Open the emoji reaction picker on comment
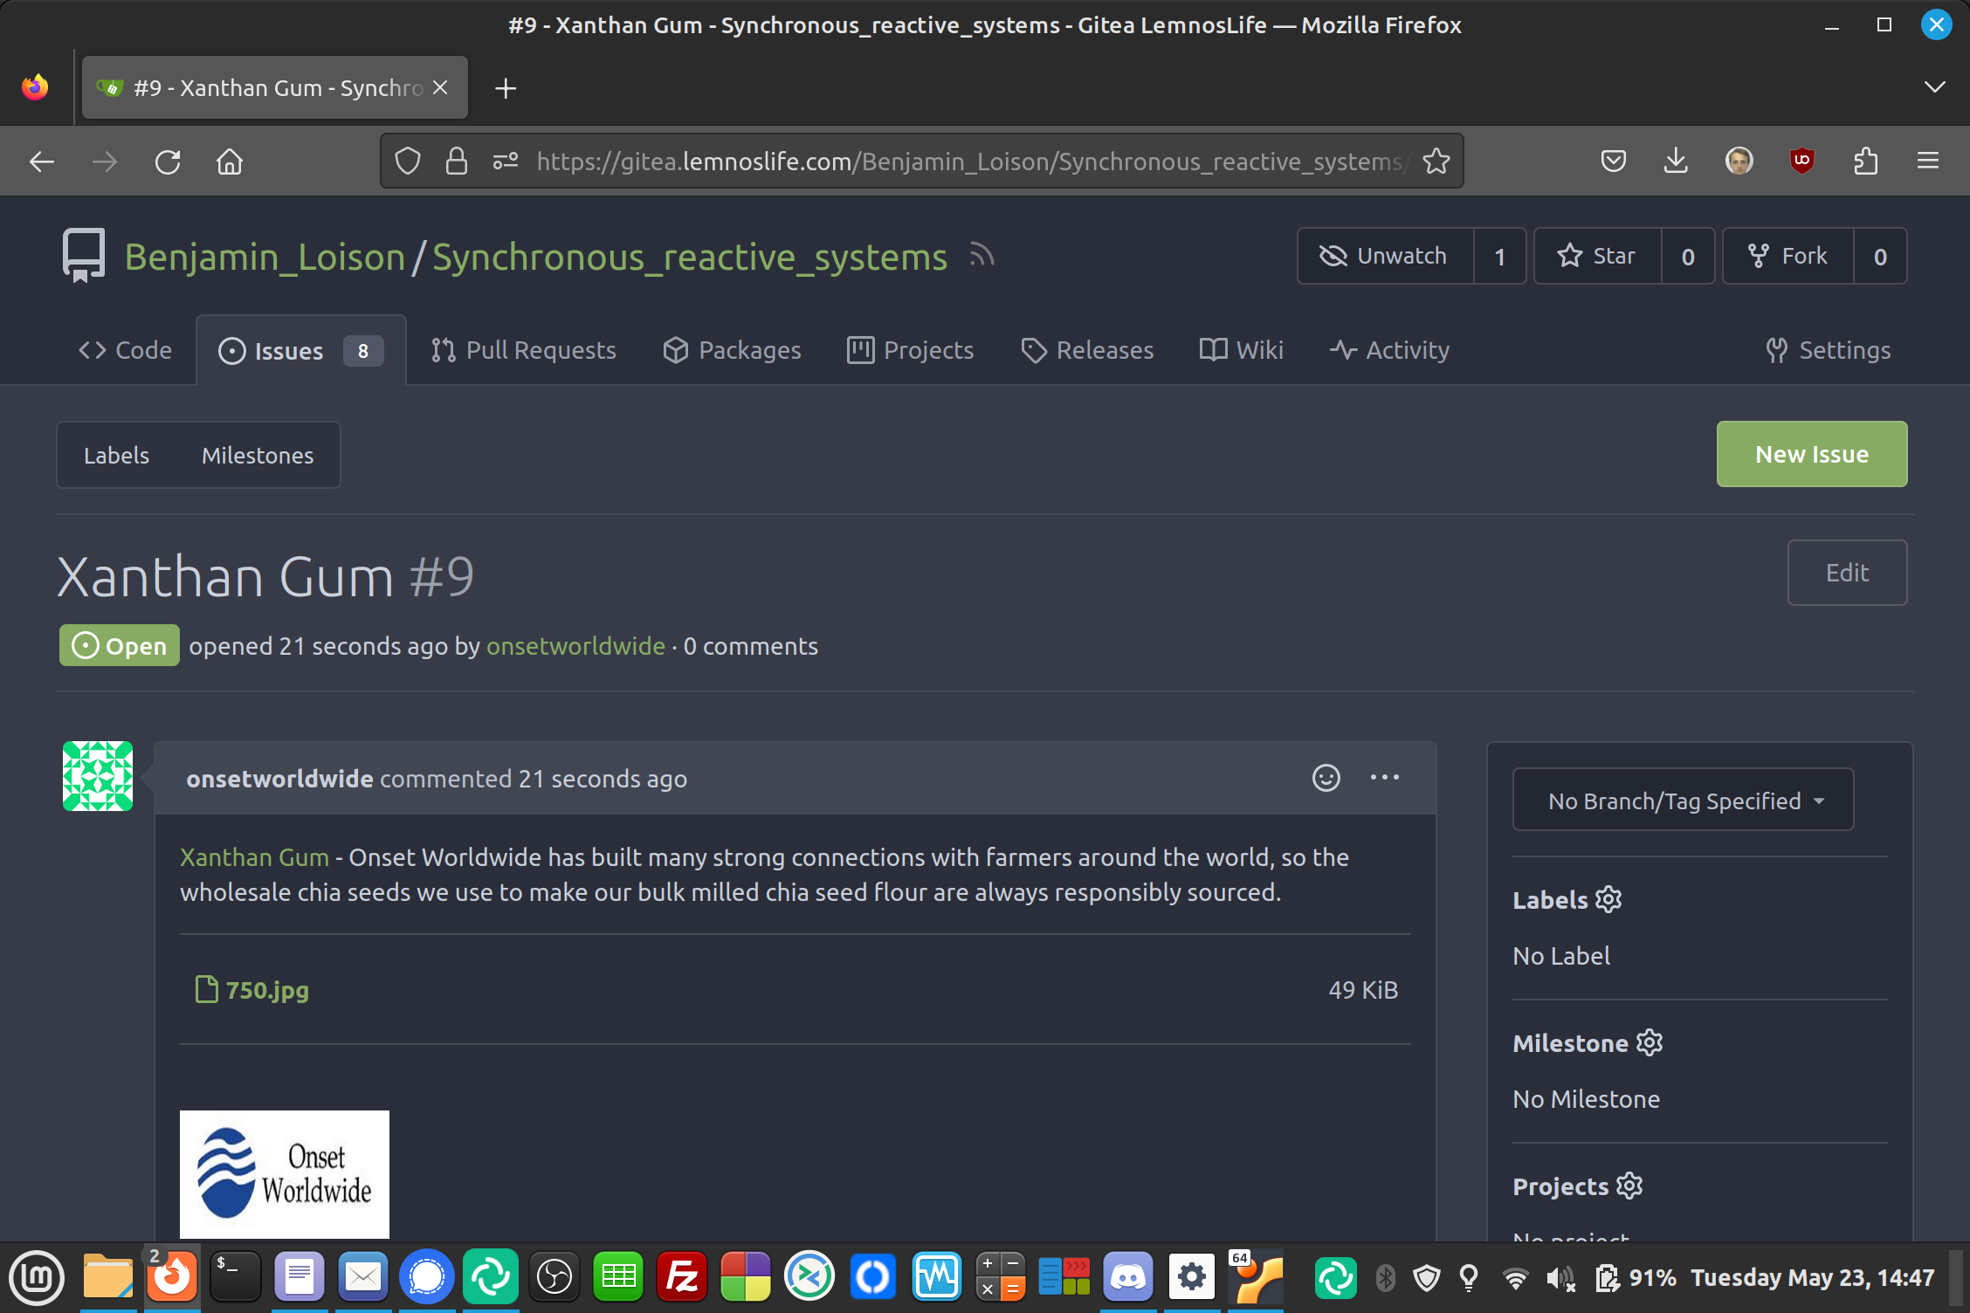Image resolution: width=1970 pixels, height=1313 pixels. pos(1326,777)
